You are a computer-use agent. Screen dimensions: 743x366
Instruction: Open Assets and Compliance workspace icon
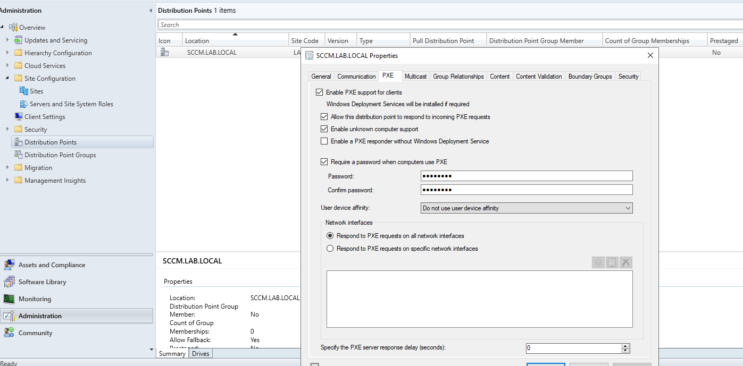(x=9, y=265)
